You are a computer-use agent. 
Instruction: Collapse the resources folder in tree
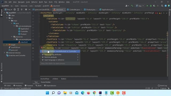pyautogui.click(x=12, y=37)
